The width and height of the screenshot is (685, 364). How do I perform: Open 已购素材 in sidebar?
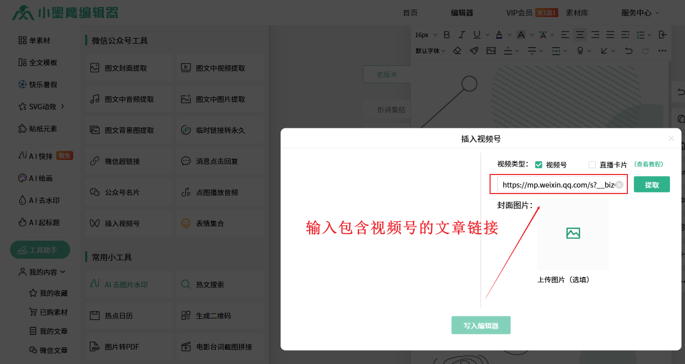[x=48, y=312]
